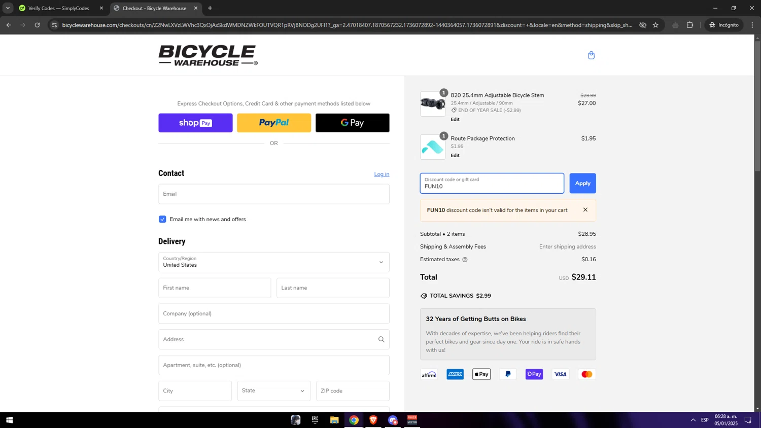Viewport: 761px width, 428px height.
Task: Click the Route Package Protection thumbnail
Action: (433, 147)
